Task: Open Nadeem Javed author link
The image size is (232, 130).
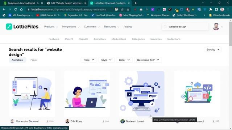Action: tap(135, 121)
